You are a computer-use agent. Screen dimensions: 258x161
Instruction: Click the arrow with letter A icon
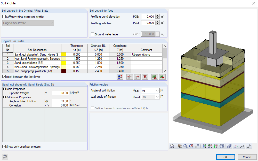[242, 146]
